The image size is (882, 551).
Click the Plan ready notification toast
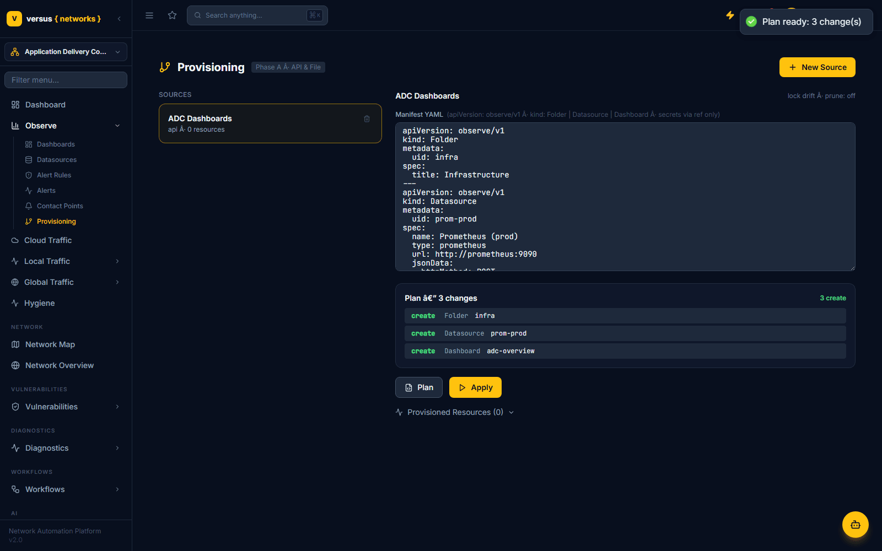pyautogui.click(x=806, y=22)
